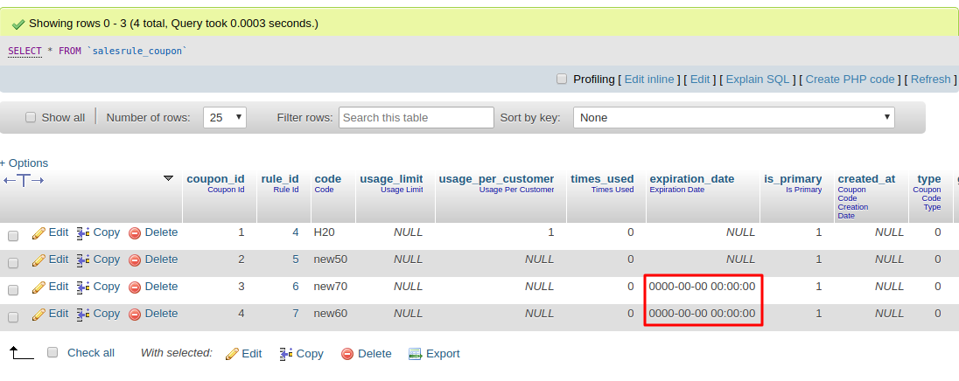Viewport: 959px width, 381px height.
Task: Click the Copy icon in the new70 row
Action: pos(83,287)
